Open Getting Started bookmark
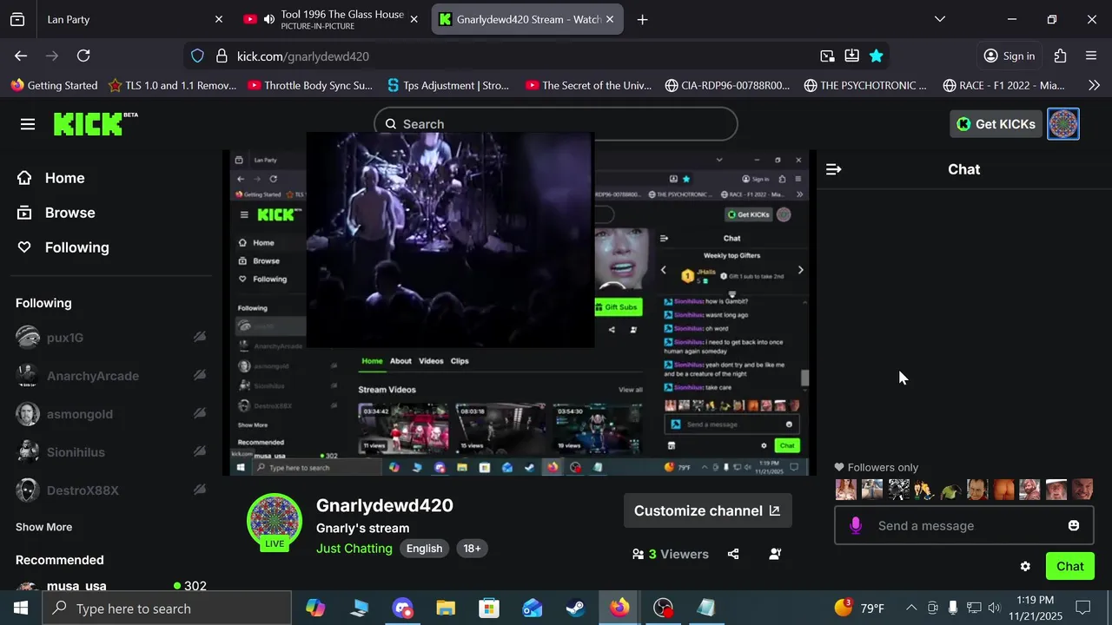This screenshot has width=1112, height=625. pyautogui.click(x=54, y=85)
